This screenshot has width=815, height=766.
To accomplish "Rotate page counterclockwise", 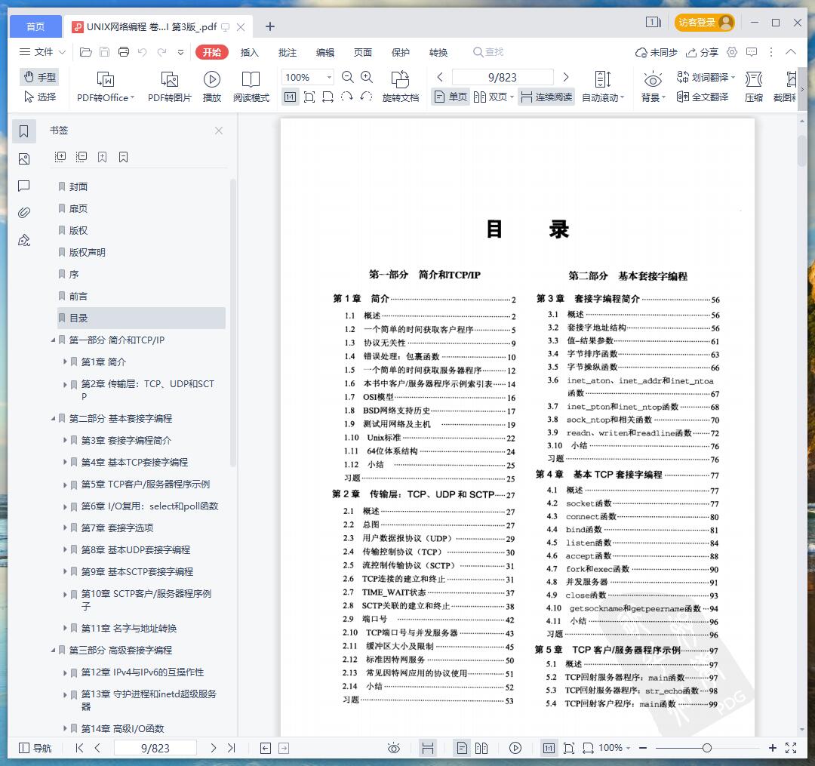I will click(366, 97).
